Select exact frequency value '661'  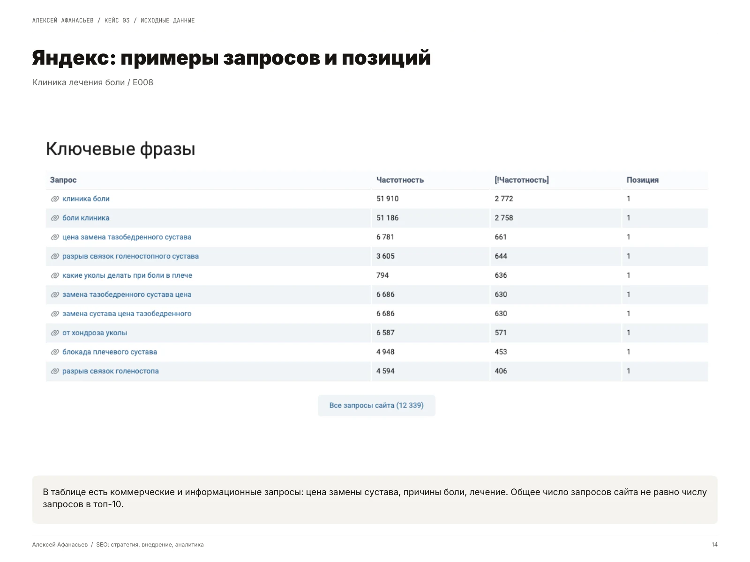click(501, 237)
